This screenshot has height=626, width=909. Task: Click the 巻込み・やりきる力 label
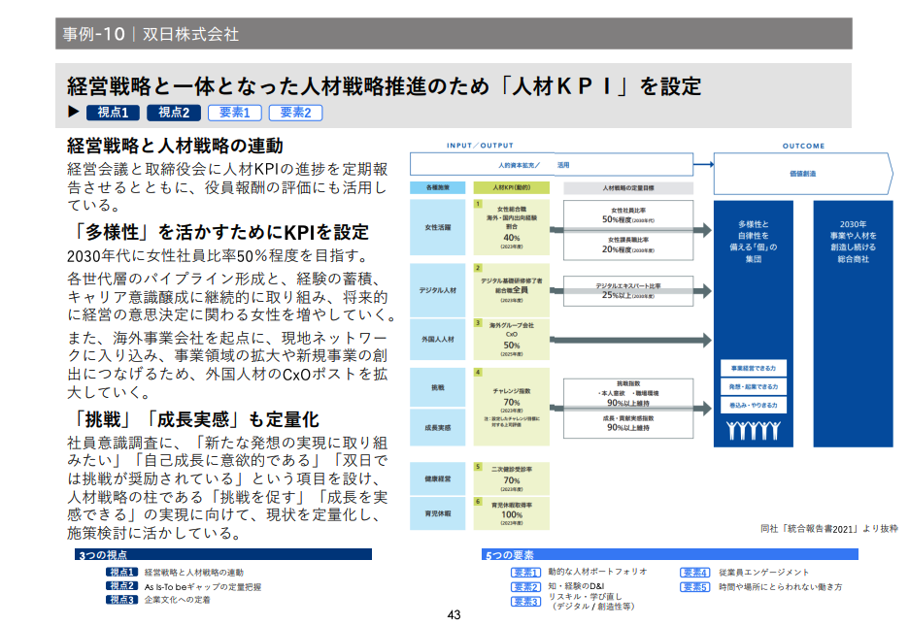[x=754, y=405]
